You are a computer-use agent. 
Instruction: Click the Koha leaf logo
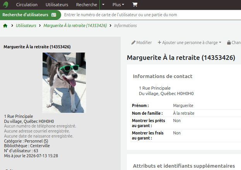tap(6, 5)
